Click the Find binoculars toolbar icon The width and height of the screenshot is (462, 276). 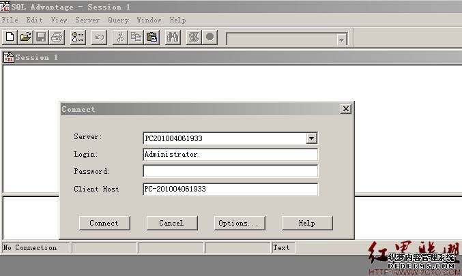pyautogui.click(x=173, y=37)
